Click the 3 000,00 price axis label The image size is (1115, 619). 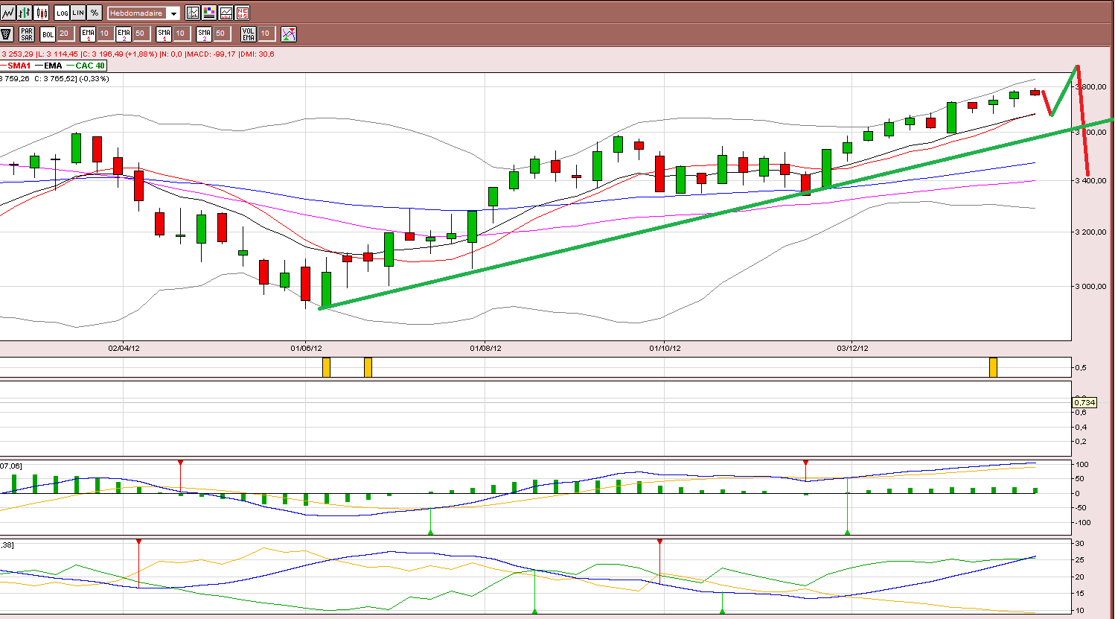[1090, 287]
